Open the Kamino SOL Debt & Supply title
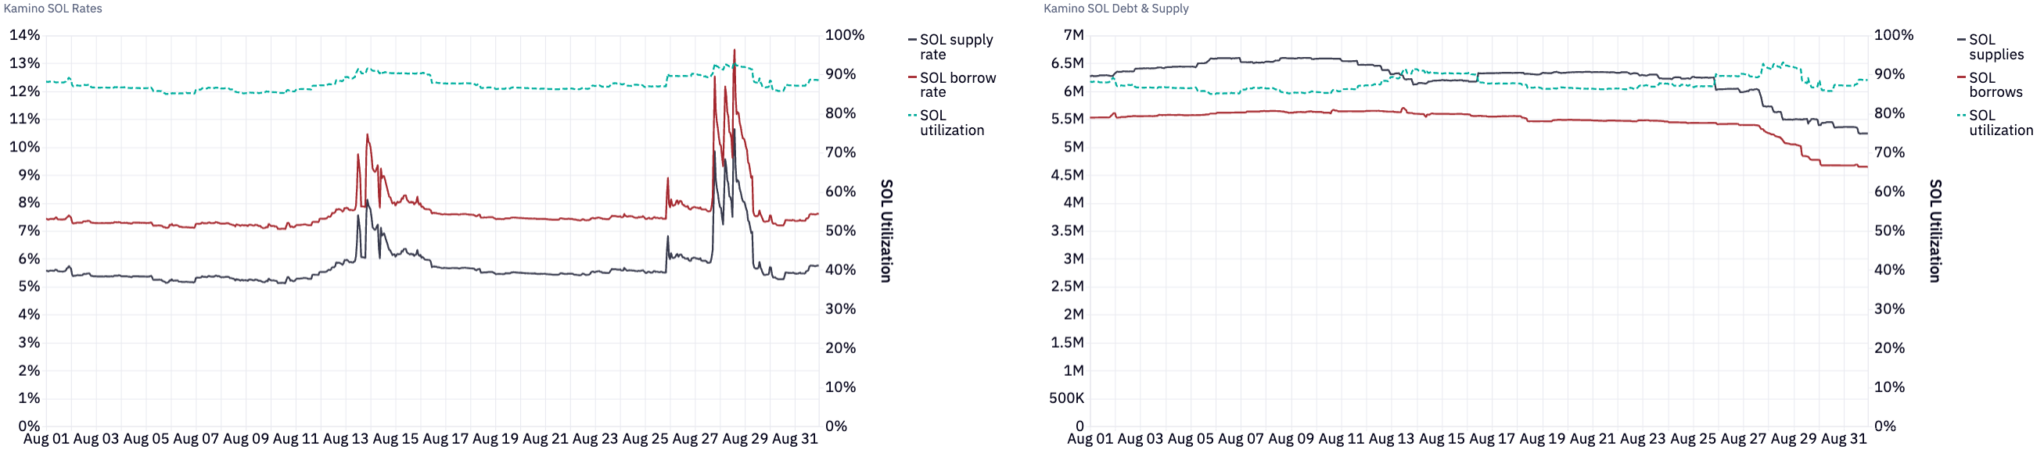This screenshot has width=2044, height=453. pos(1115,9)
